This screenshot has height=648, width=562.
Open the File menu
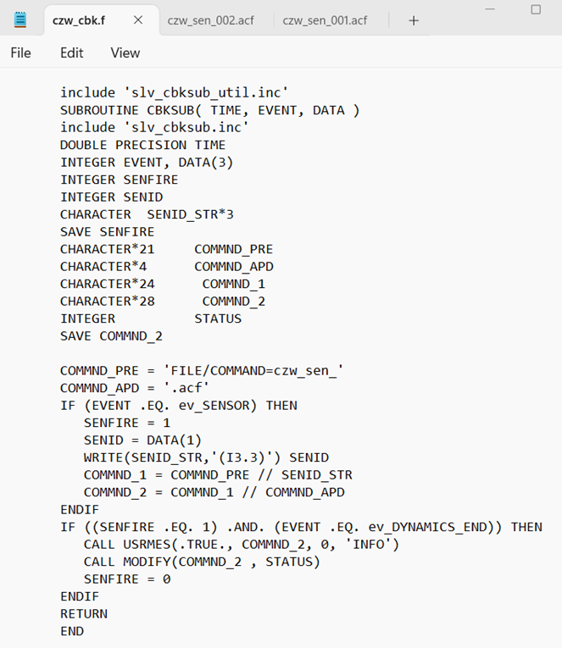click(20, 53)
